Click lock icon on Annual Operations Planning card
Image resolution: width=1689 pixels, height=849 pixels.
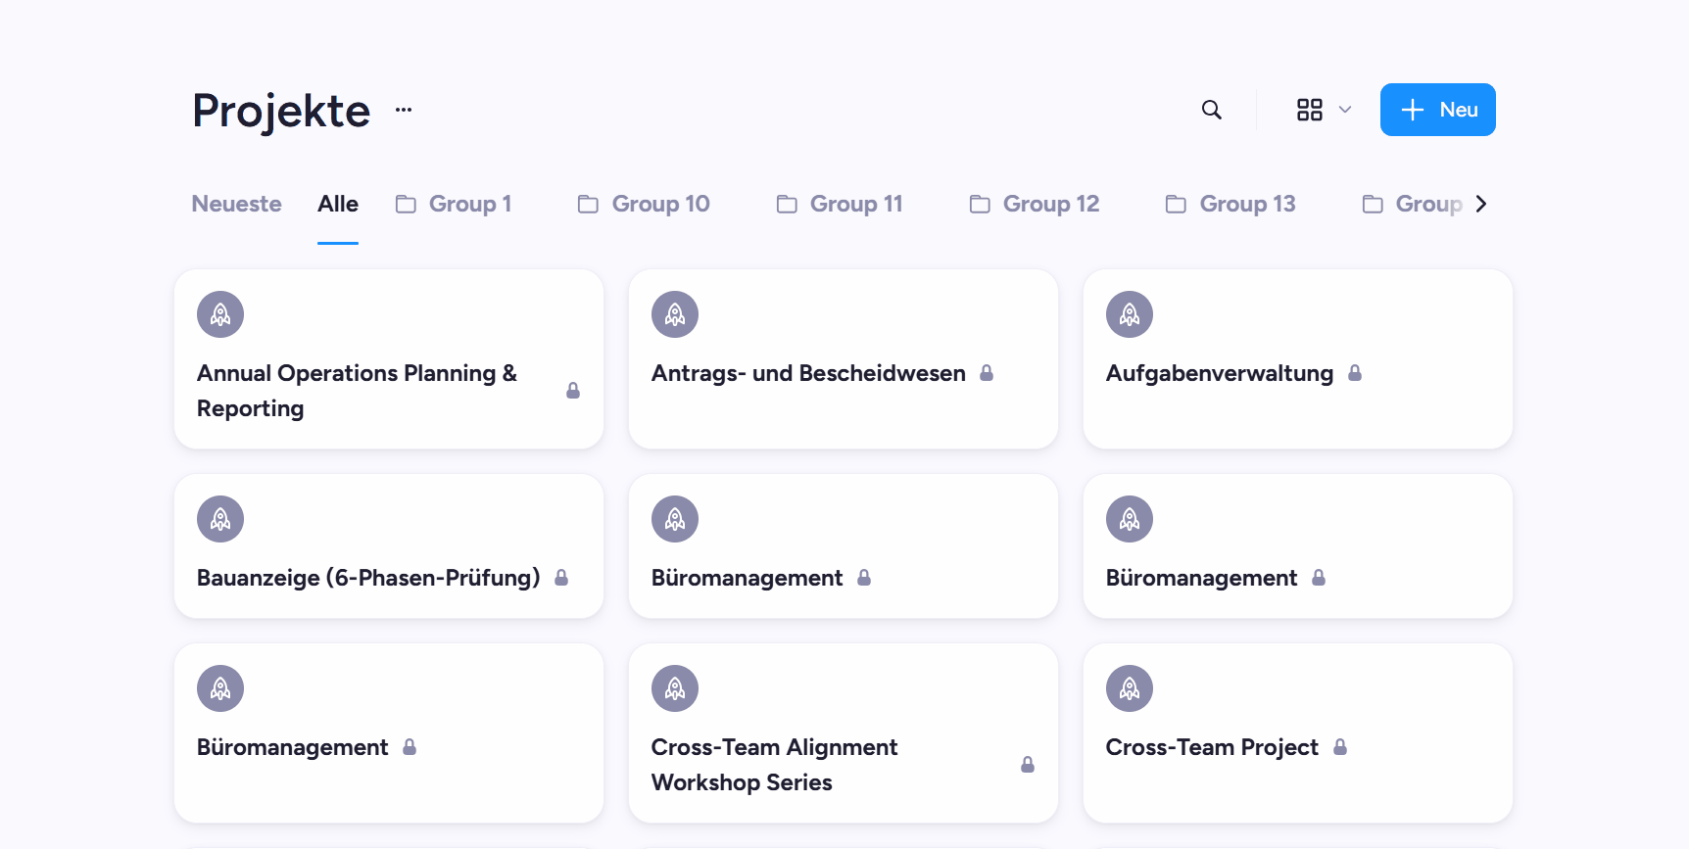tap(573, 391)
